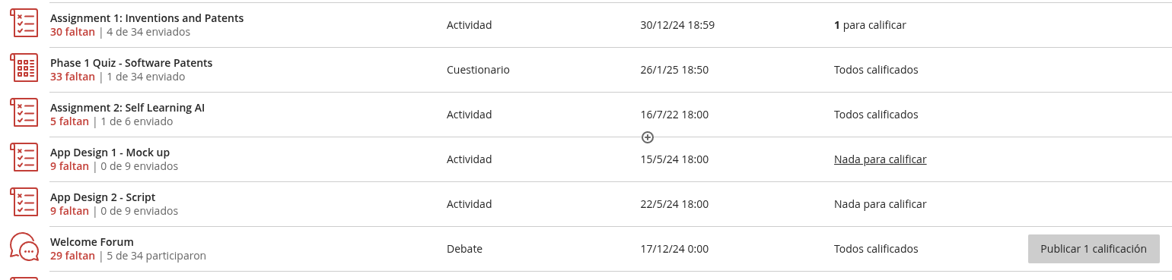This screenshot has height=280, width=1172.
Task: Open App Design 2 - Script
Action: click(103, 197)
